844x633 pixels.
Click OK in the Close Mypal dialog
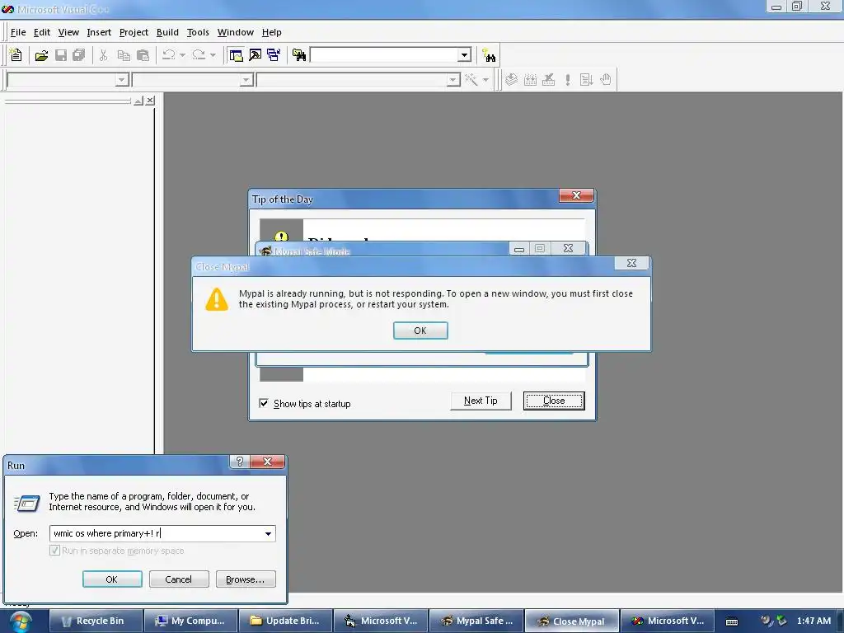tap(420, 331)
